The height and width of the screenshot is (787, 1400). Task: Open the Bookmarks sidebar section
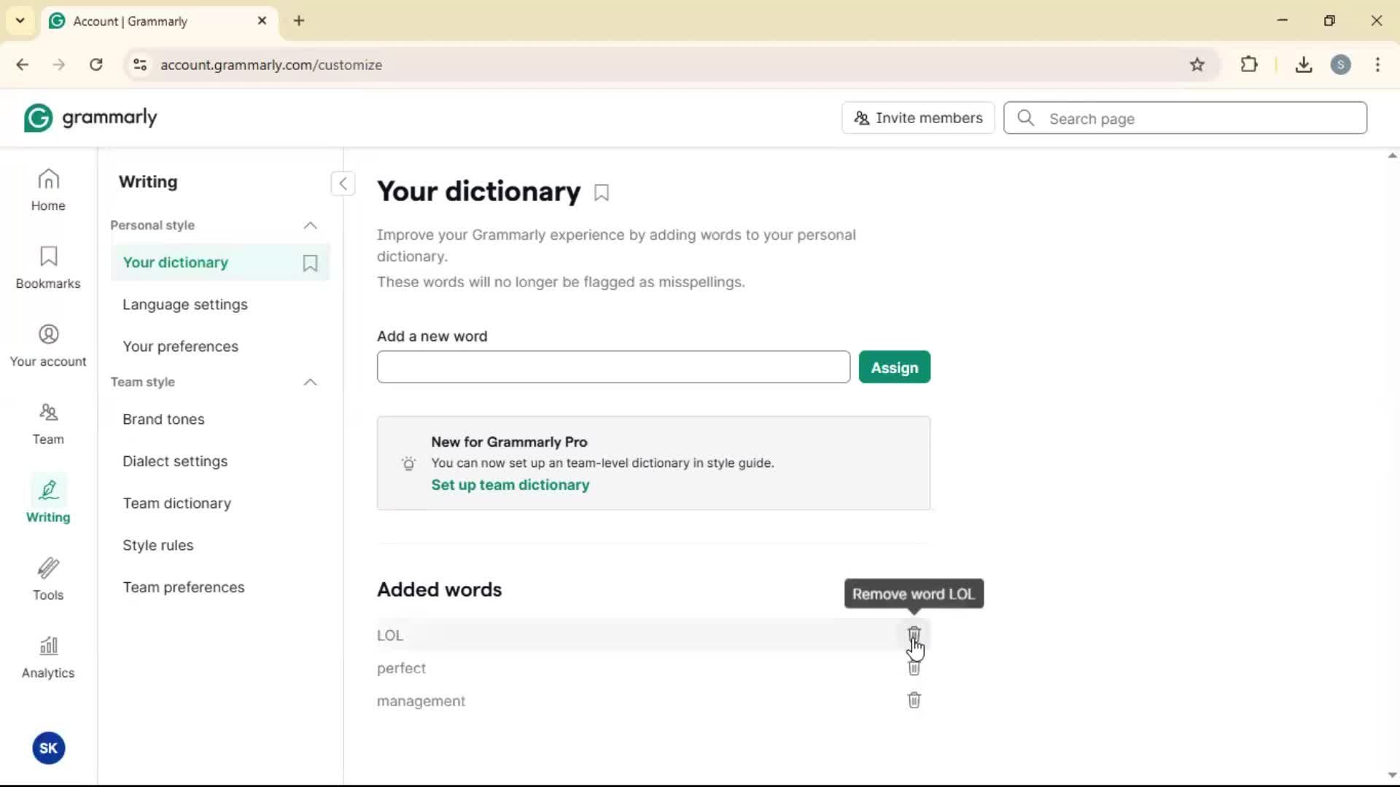click(x=48, y=267)
